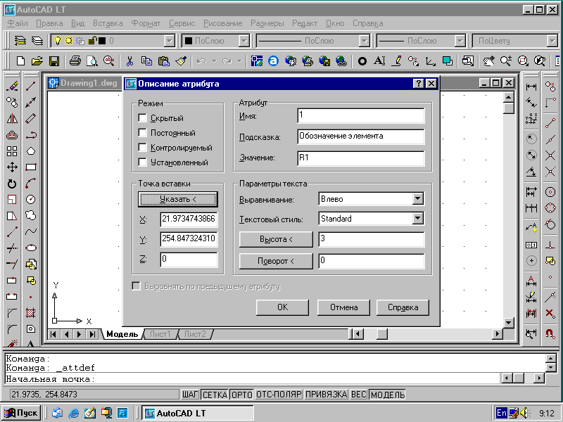
Task: Open the layer selection dropdown
Action: pyautogui.click(x=169, y=41)
